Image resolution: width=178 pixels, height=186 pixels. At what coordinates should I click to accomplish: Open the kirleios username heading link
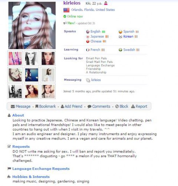click(72, 3)
